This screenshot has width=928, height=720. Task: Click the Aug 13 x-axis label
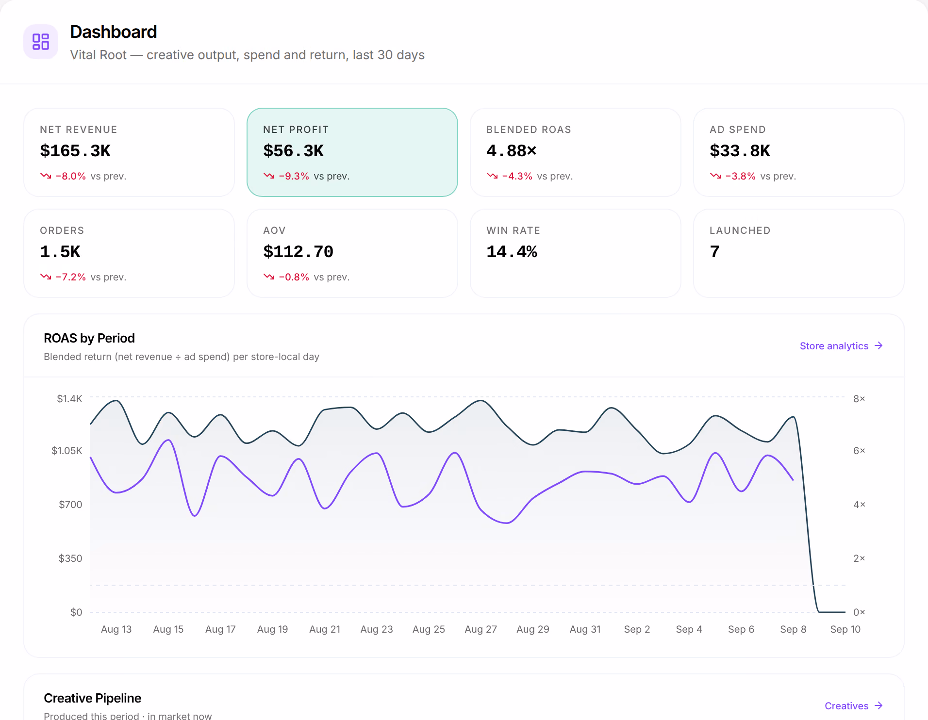pyautogui.click(x=116, y=629)
